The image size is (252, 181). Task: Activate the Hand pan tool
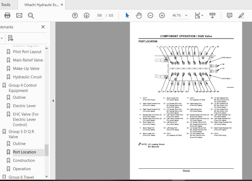pos(139,15)
